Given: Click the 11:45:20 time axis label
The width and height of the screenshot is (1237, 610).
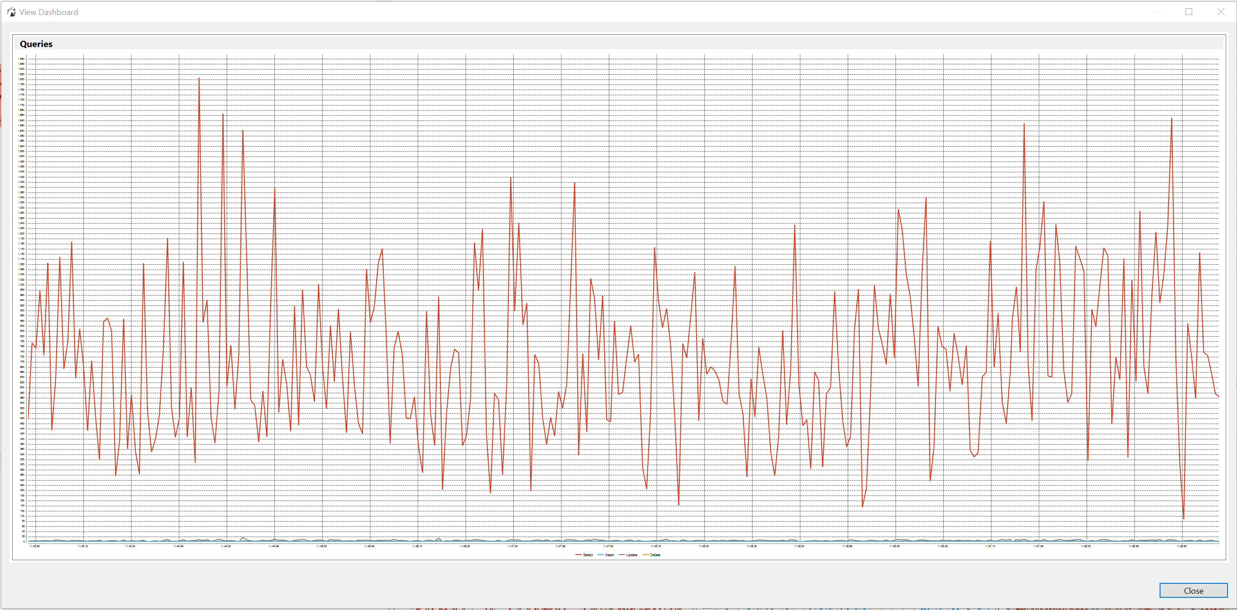Looking at the screenshot, I should point(322,546).
